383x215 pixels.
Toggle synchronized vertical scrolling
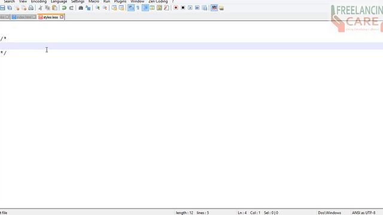pyautogui.click(x=114, y=8)
